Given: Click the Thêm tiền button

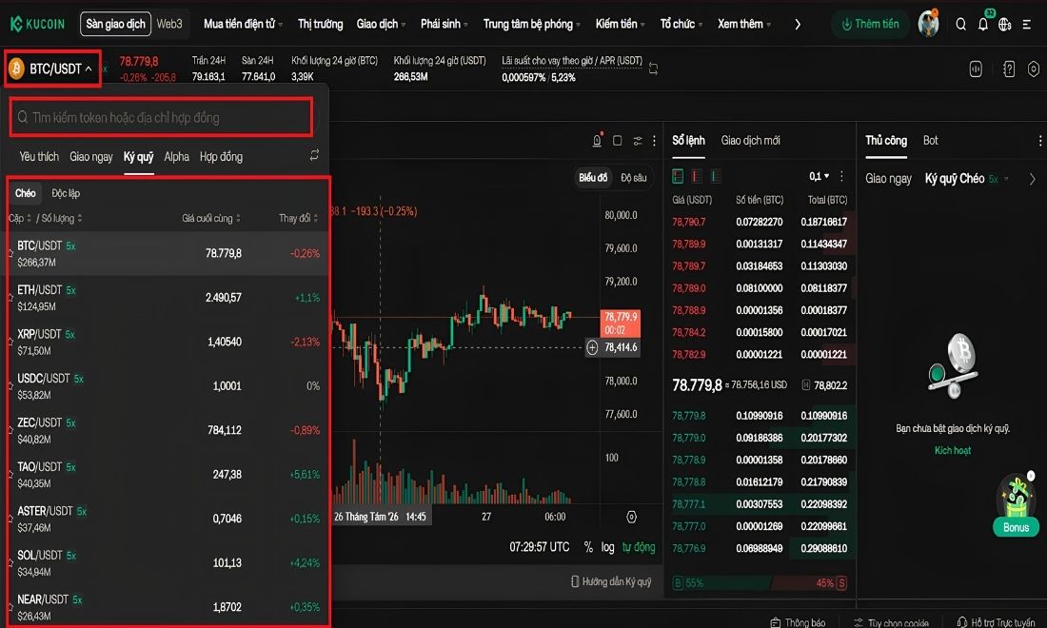Looking at the screenshot, I should tap(870, 24).
